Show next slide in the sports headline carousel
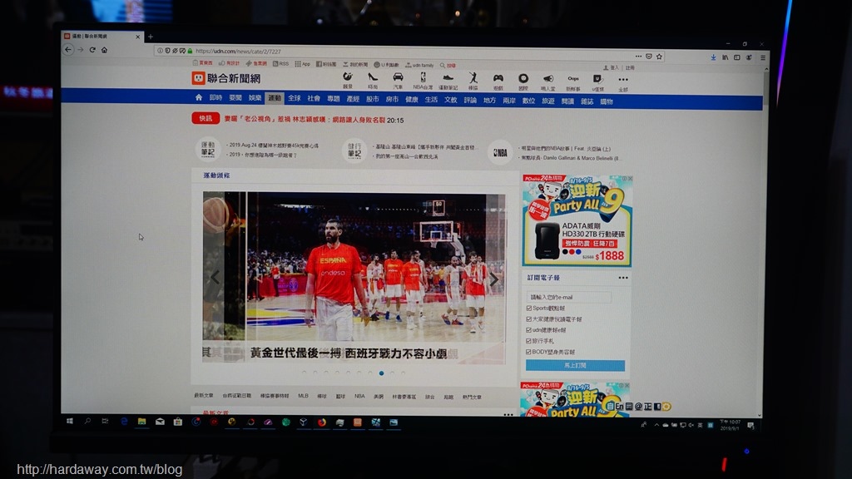 [493, 279]
